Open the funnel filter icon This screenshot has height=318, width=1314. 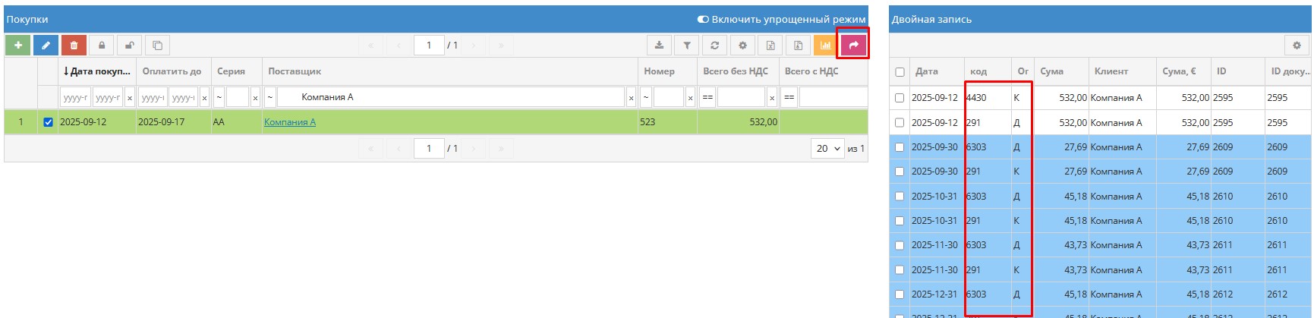[x=687, y=46]
